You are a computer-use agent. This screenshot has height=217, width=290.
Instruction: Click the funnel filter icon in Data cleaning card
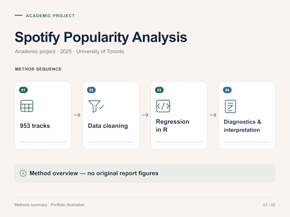(96, 106)
